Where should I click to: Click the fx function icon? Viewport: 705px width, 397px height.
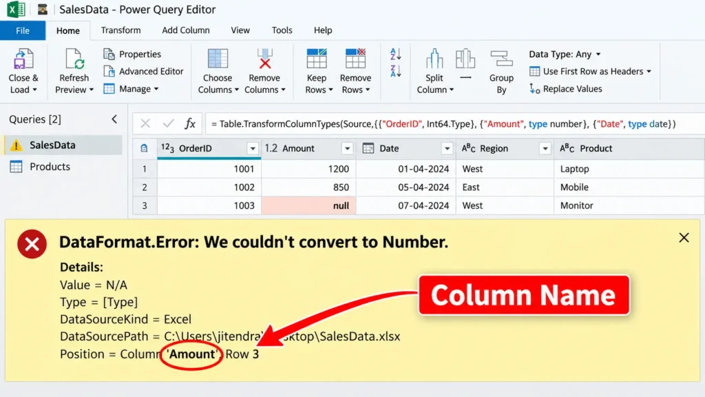190,123
